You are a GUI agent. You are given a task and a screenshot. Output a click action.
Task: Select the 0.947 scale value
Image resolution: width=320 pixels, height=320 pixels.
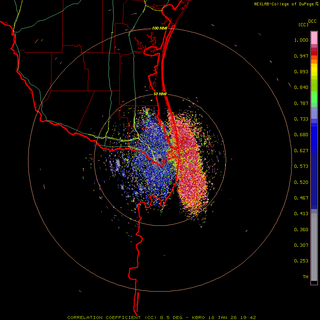click(x=301, y=56)
